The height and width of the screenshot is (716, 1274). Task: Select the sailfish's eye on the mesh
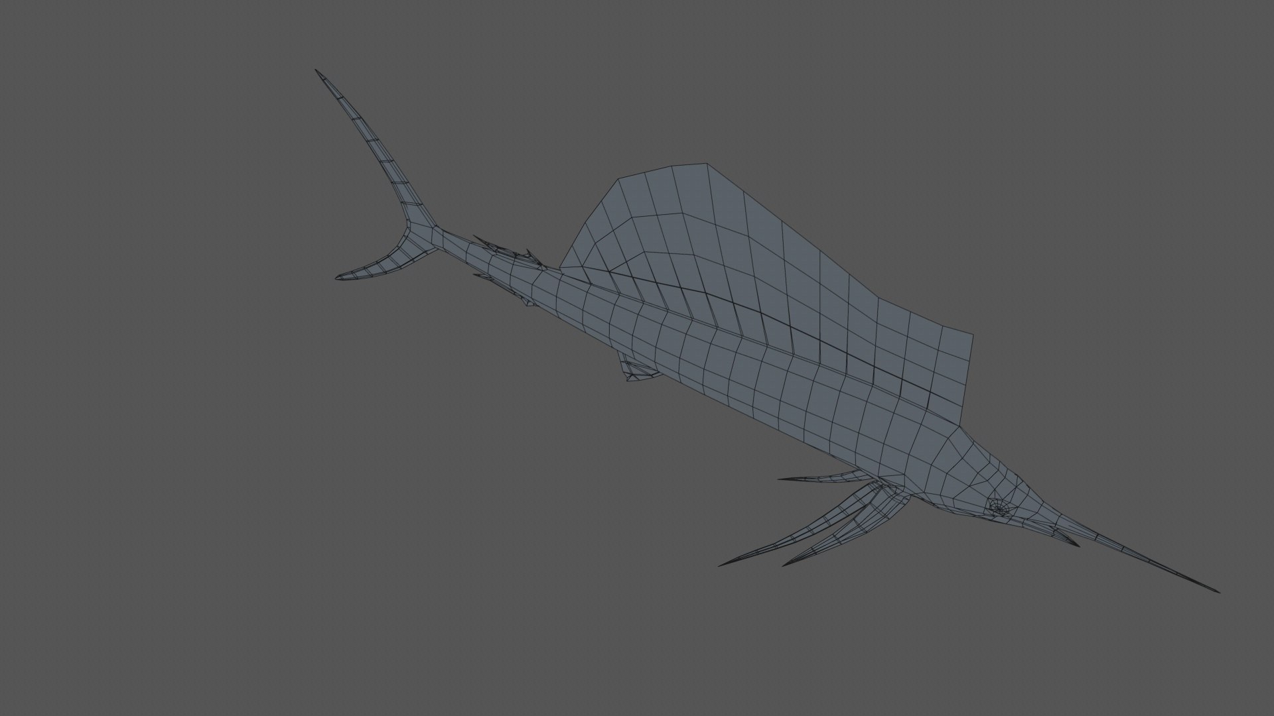click(x=999, y=508)
